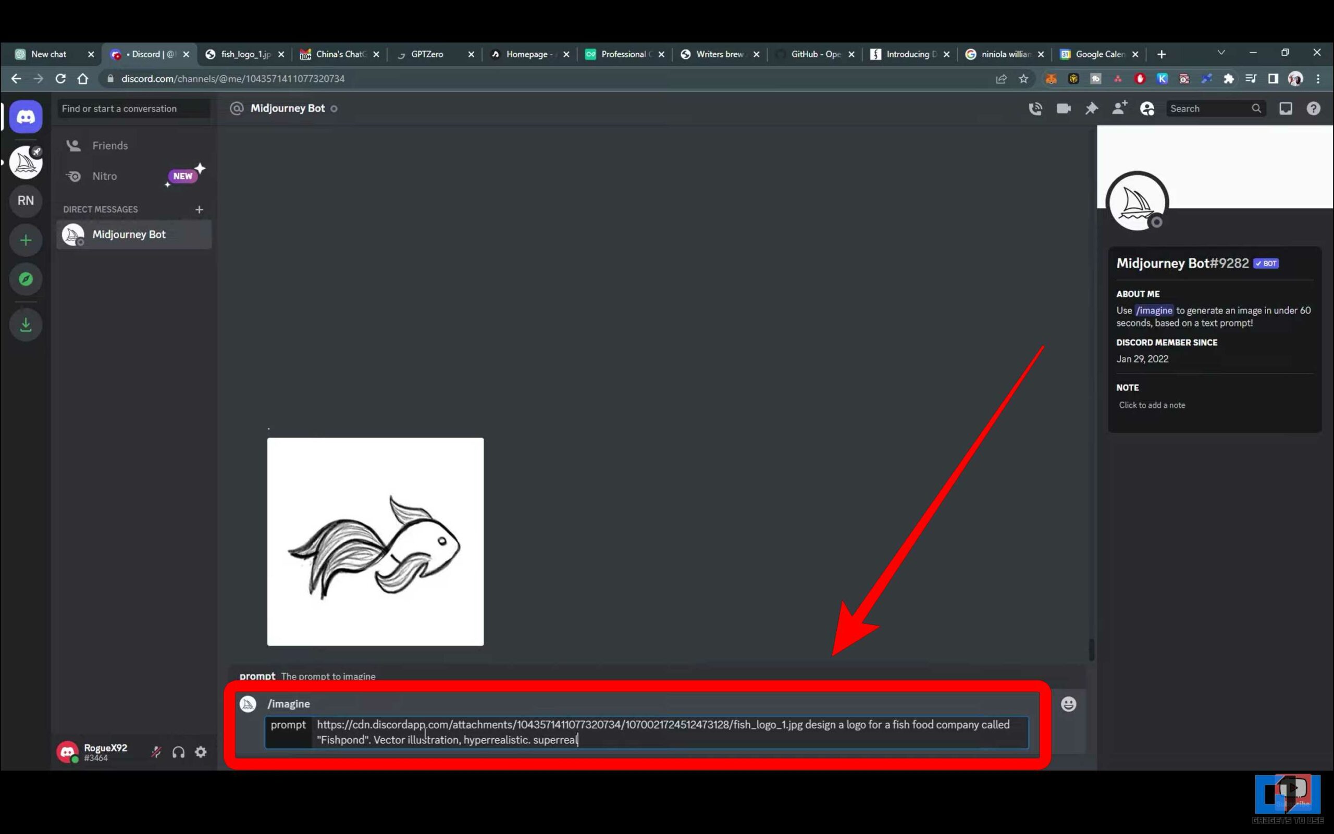This screenshot has height=834, width=1334.
Task: Expand the tab search chevron
Action: 1221,53
